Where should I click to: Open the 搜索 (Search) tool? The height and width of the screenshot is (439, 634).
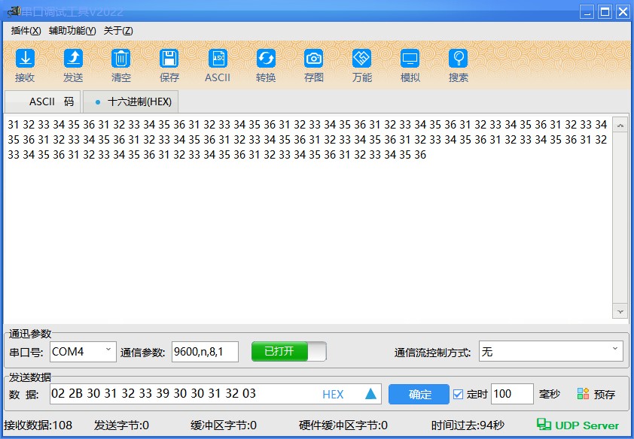[x=459, y=59]
